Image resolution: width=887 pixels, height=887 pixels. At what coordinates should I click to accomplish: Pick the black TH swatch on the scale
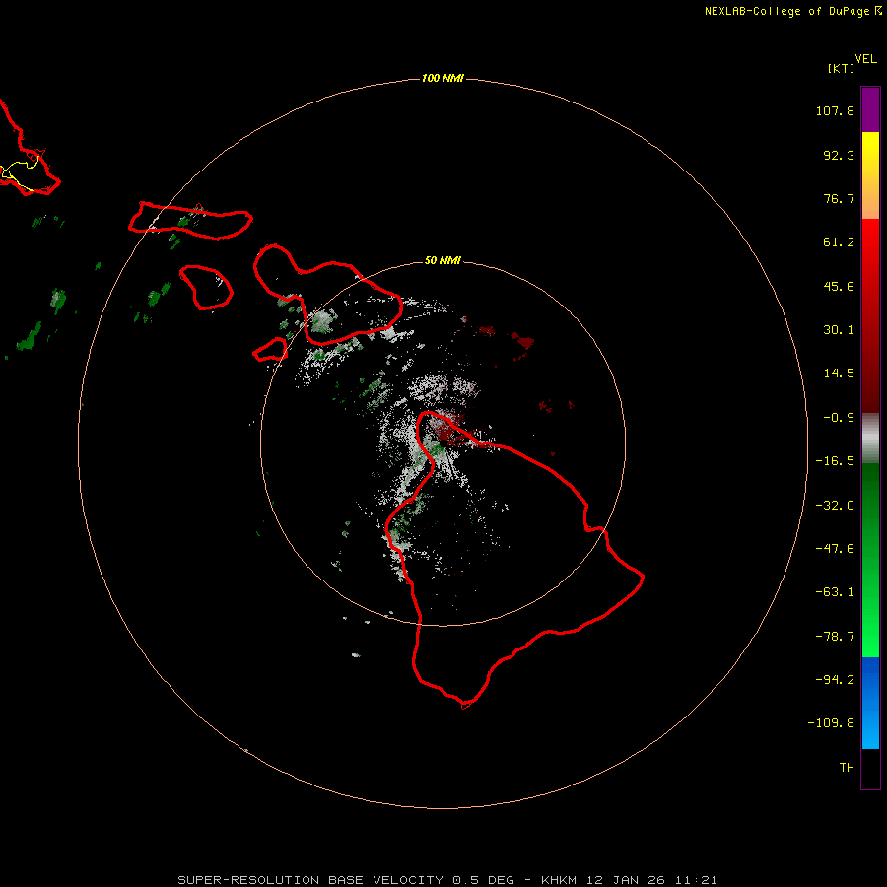[870, 768]
